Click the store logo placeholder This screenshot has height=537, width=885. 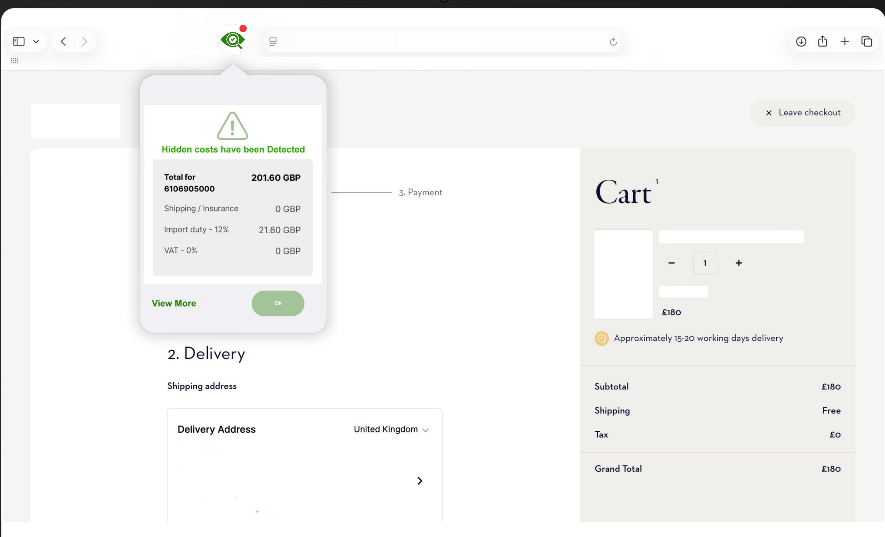75,121
